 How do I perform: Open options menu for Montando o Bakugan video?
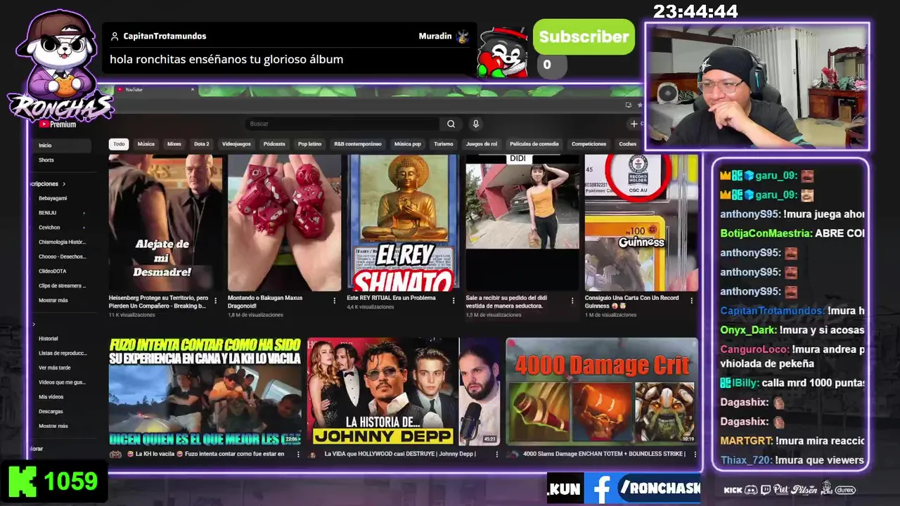[x=335, y=300]
